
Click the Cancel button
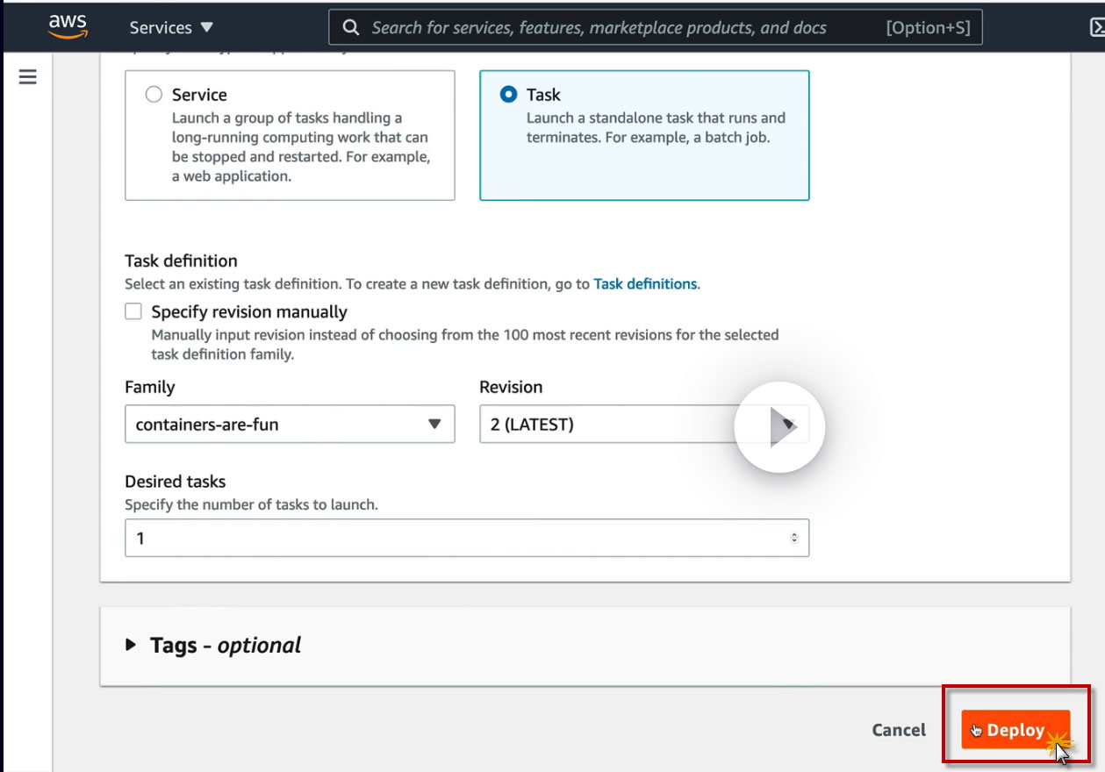point(899,730)
